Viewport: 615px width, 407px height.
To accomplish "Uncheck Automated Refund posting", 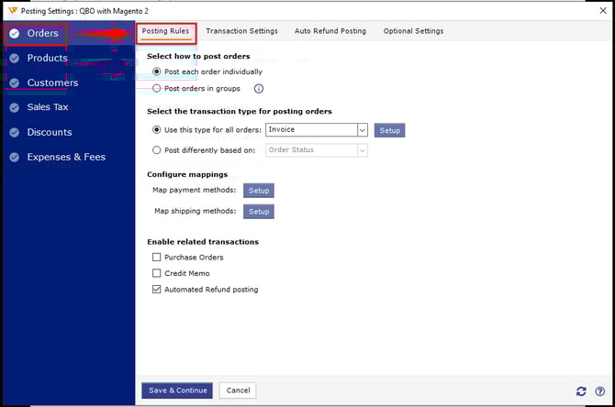I will tap(157, 290).
